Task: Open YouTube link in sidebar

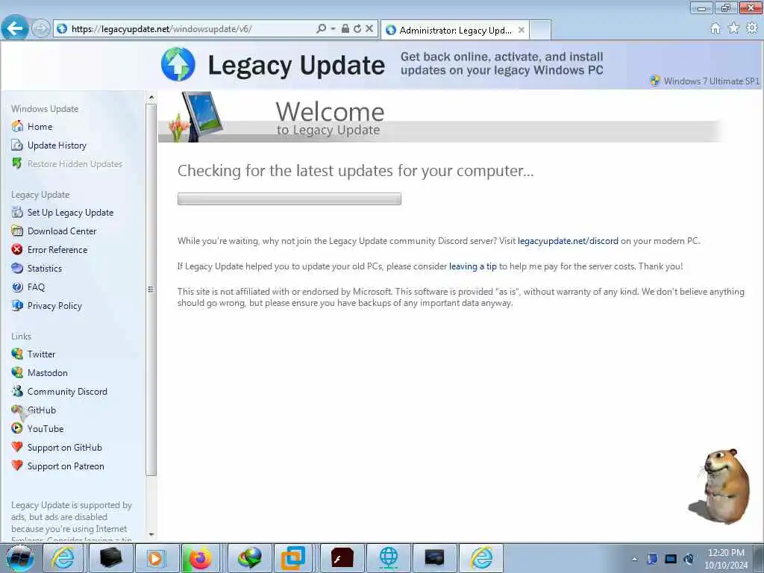Action: 46,429
